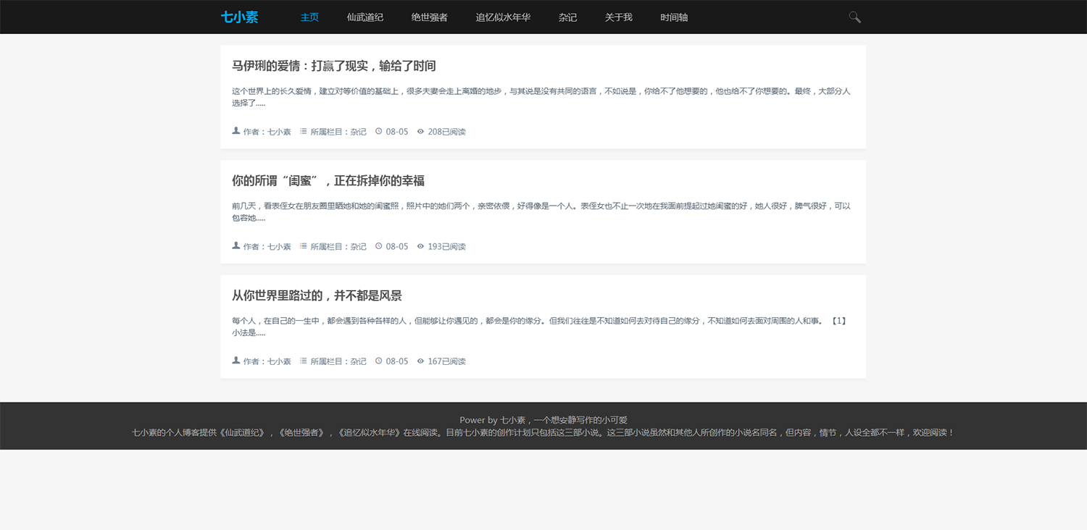Click footer line starting 七小素的个人博客提供
Image resolution: width=1087 pixels, height=530 pixels.
click(x=543, y=432)
